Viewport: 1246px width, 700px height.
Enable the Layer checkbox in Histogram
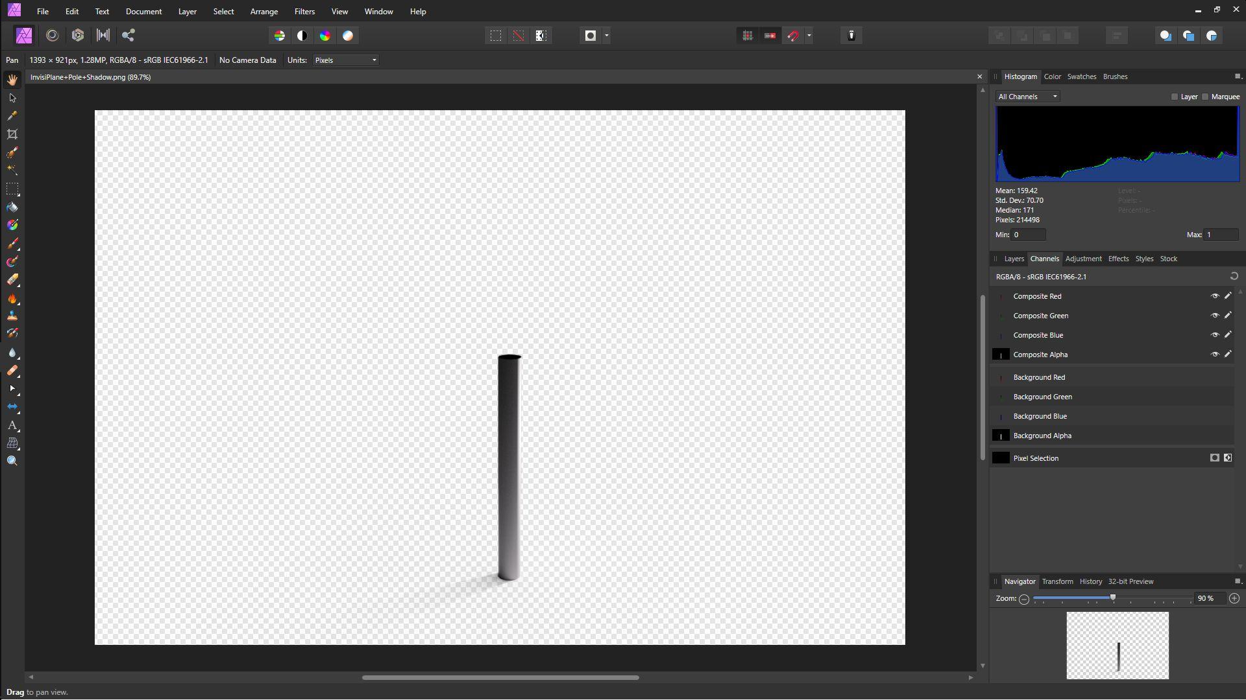[x=1174, y=97]
